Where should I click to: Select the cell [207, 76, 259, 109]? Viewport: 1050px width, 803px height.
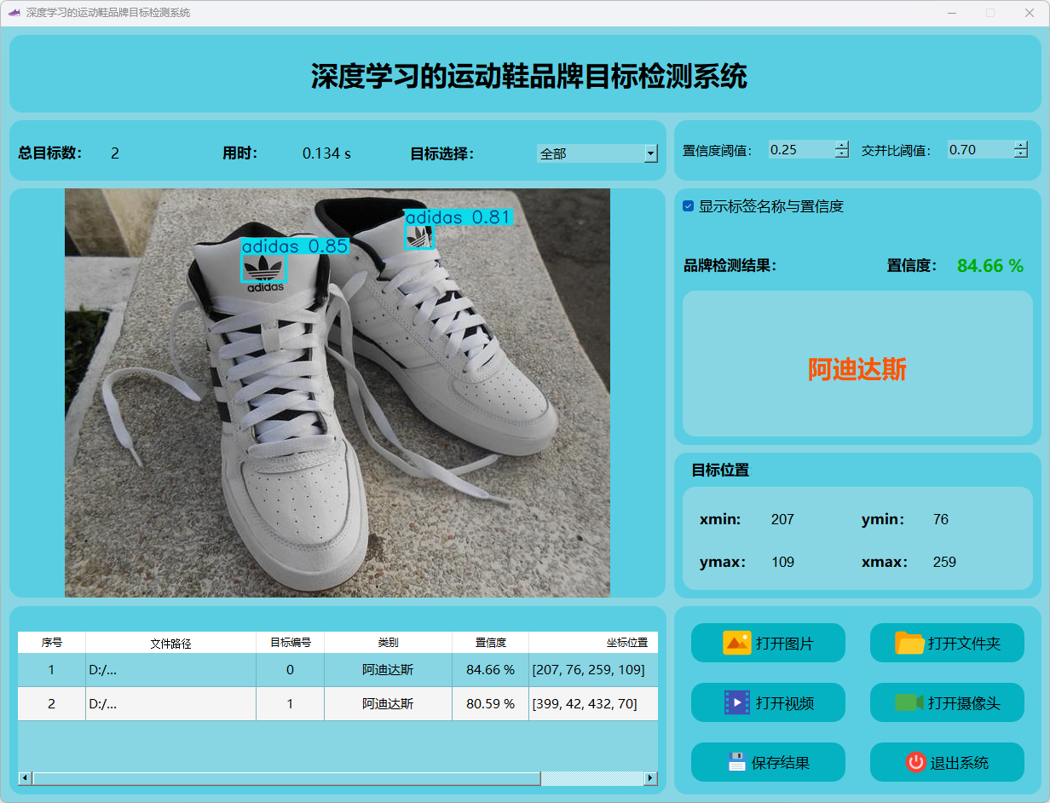coord(593,670)
